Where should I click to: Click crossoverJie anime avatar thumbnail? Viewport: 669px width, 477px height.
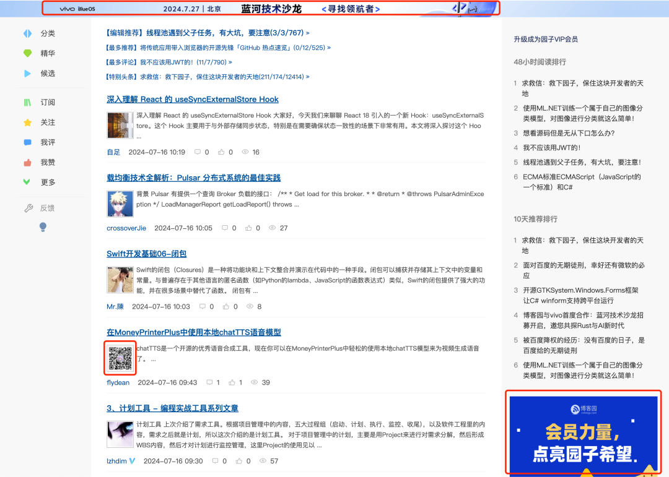click(x=120, y=204)
